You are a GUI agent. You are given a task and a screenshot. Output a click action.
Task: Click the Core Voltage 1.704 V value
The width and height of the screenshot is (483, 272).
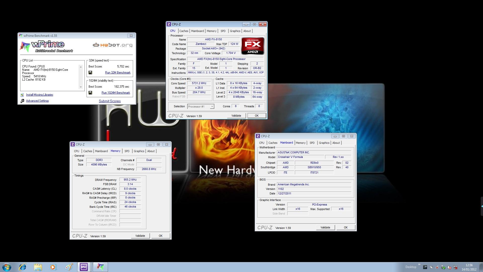pyautogui.click(x=231, y=53)
